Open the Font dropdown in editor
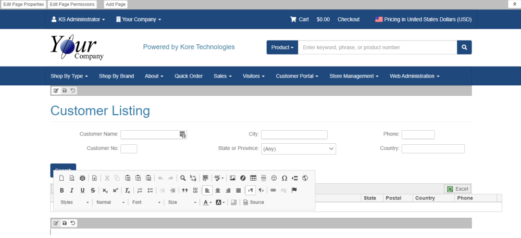Screen dimensions: 521x238 (145, 202)
